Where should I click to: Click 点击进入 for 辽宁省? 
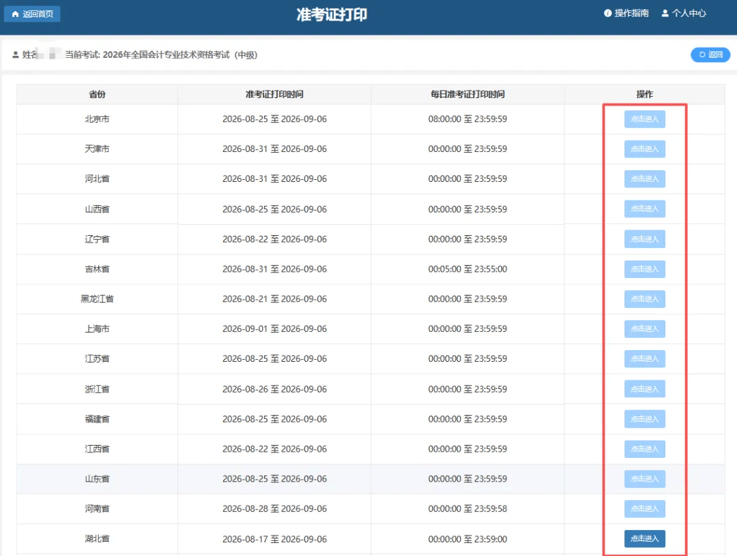point(644,239)
